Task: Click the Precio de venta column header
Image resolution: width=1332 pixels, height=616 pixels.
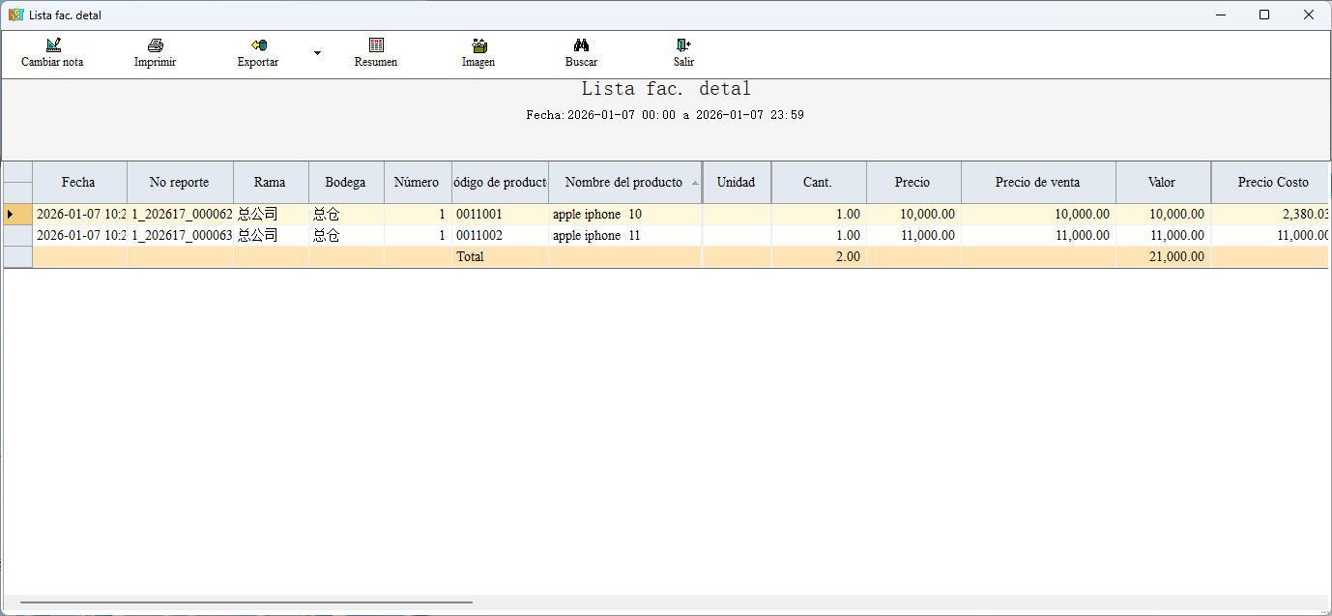Action: pyautogui.click(x=1037, y=182)
